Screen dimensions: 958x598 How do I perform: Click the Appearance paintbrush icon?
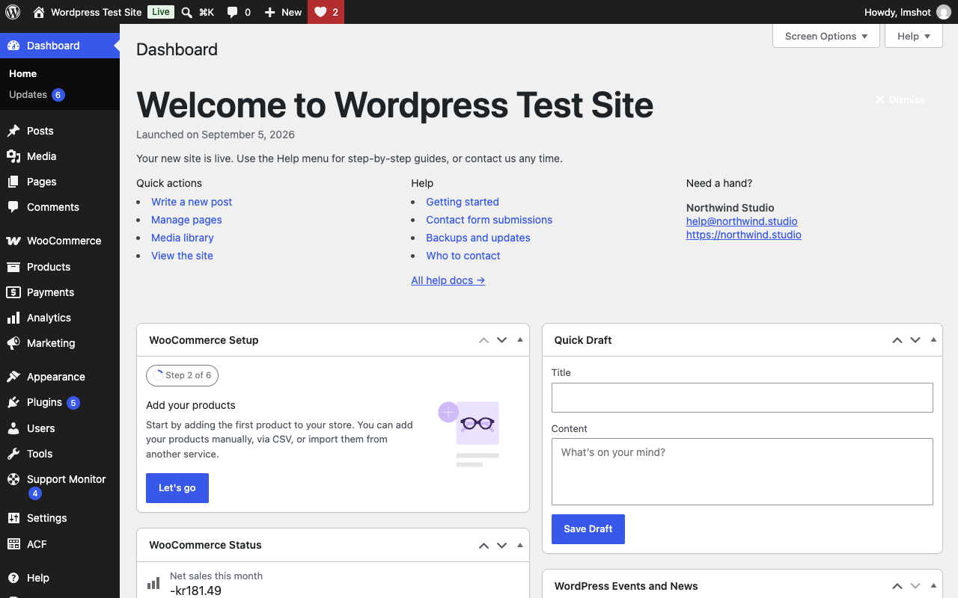[x=13, y=377]
